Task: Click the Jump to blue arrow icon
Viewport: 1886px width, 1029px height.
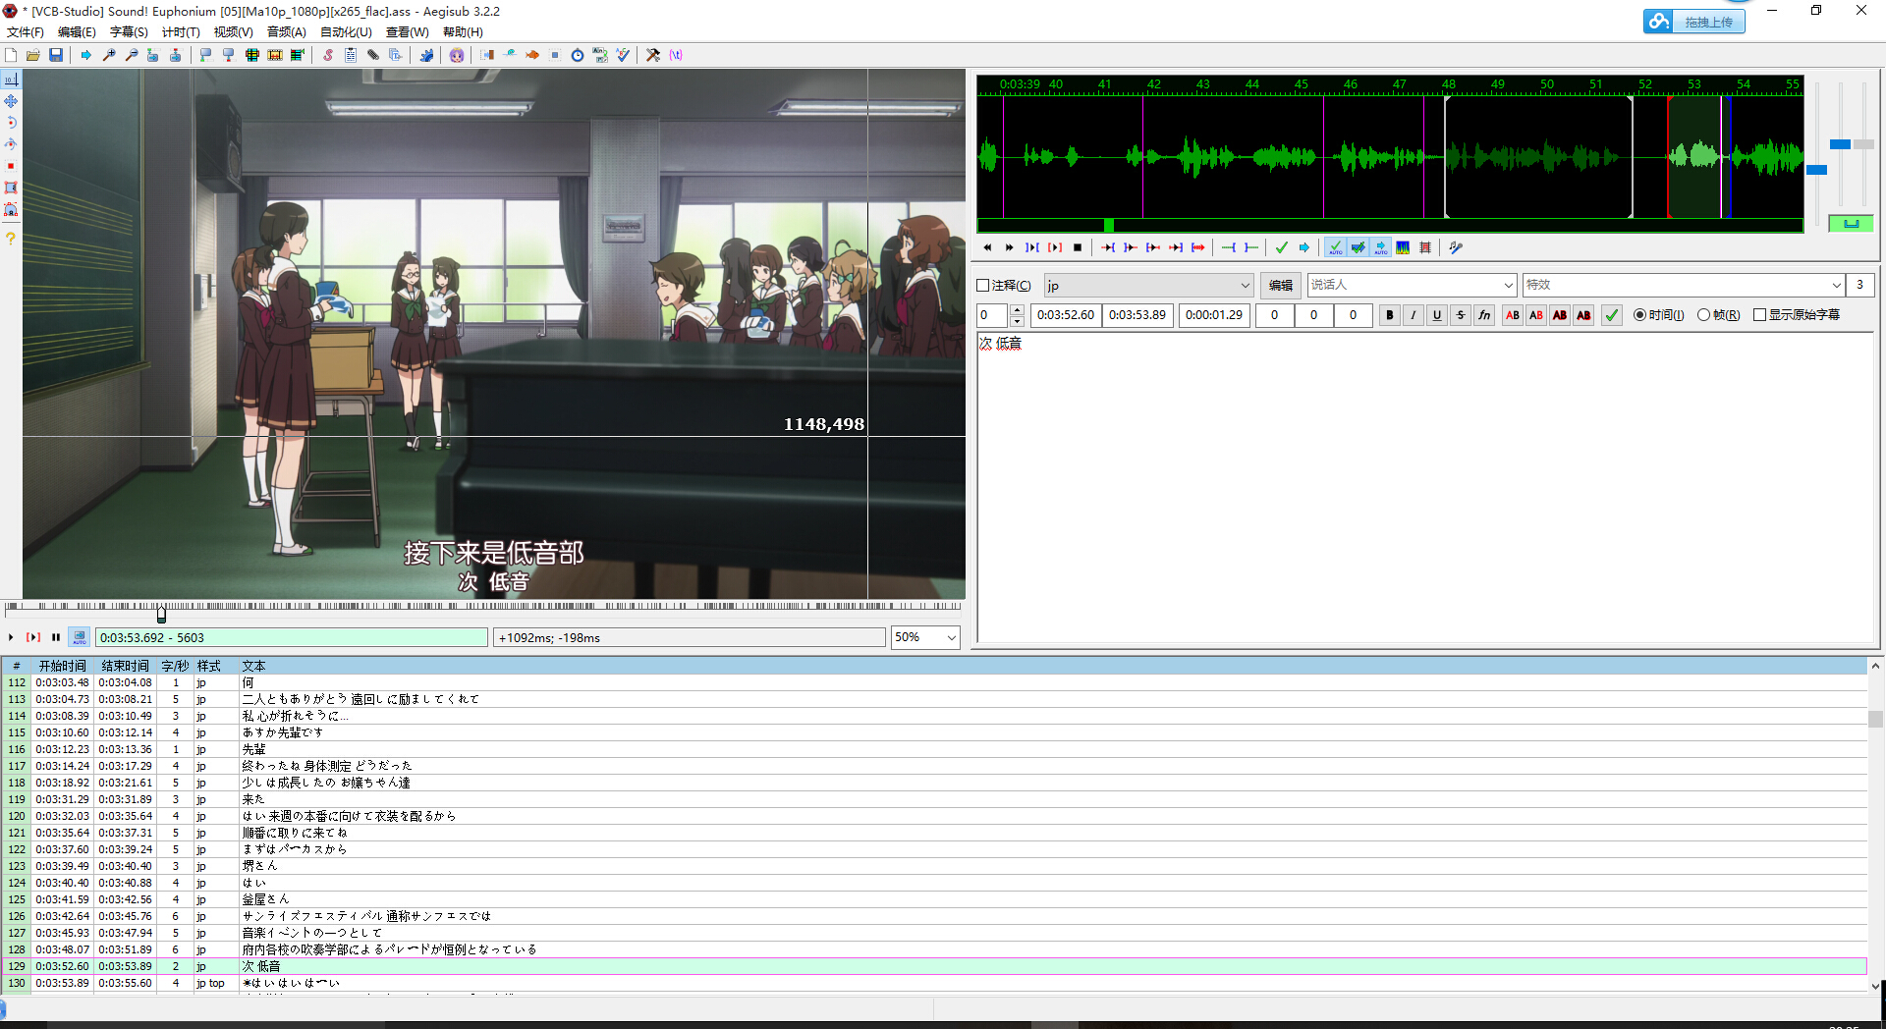Action: coord(86,55)
